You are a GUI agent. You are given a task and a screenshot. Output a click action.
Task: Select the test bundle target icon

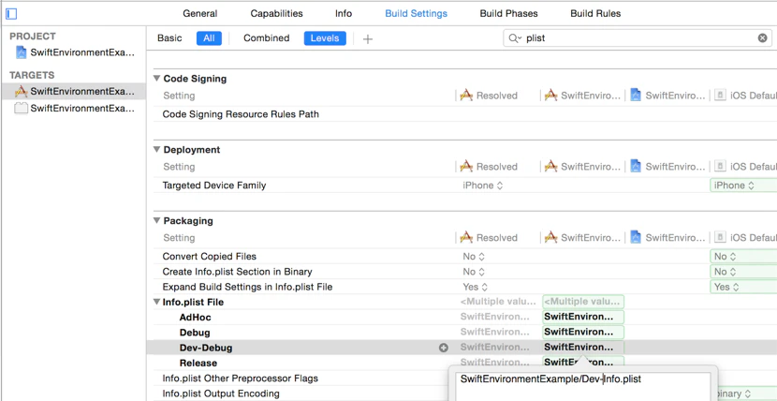click(x=21, y=108)
